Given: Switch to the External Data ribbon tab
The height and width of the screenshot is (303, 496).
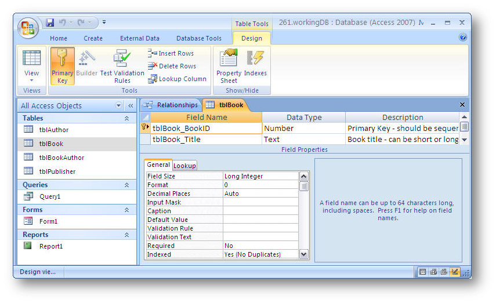Looking at the screenshot, I should click(x=139, y=38).
